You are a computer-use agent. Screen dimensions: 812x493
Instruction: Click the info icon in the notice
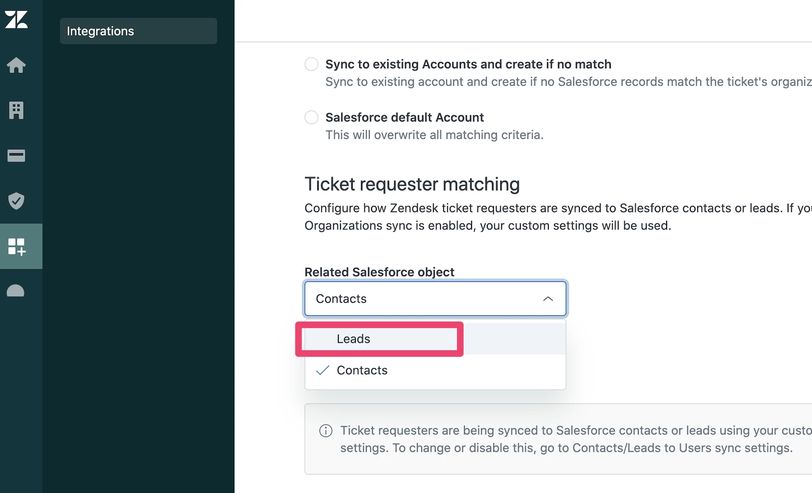coord(326,431)
